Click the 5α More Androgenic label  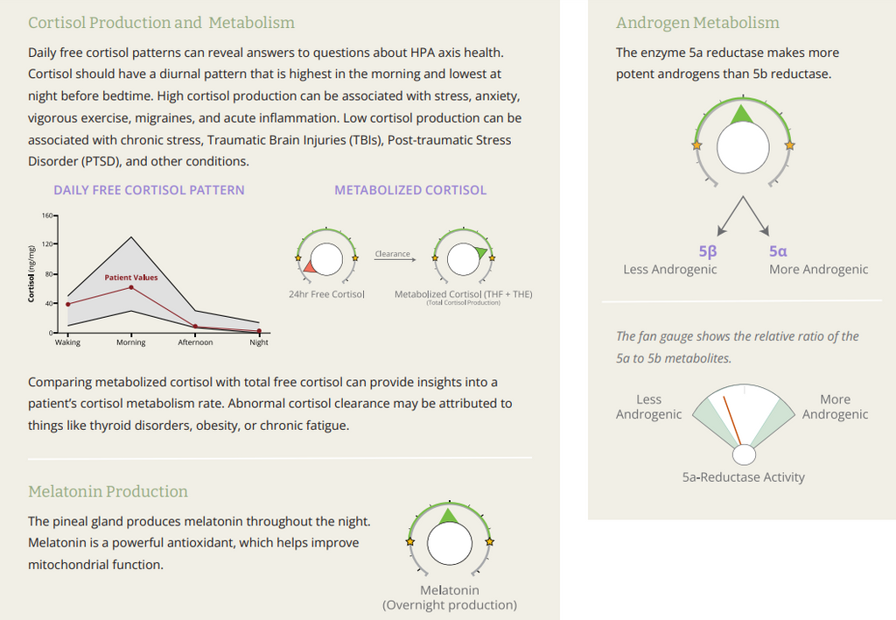[x=818, y=260]
